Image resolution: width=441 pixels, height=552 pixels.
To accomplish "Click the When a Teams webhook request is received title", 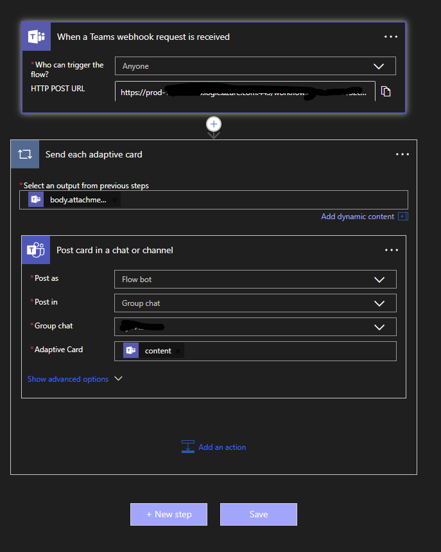I will click(x=144, y=37).
